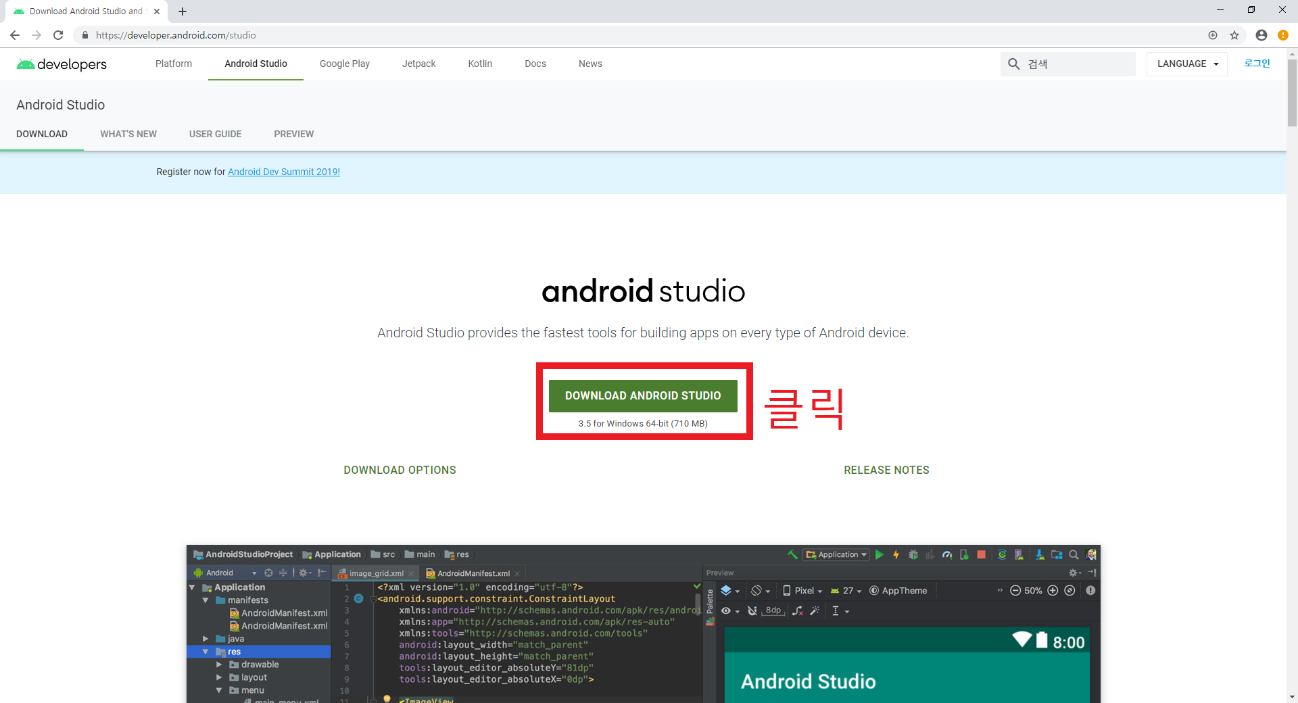Switch to the USER GUIDE tab

click(215, 134)
